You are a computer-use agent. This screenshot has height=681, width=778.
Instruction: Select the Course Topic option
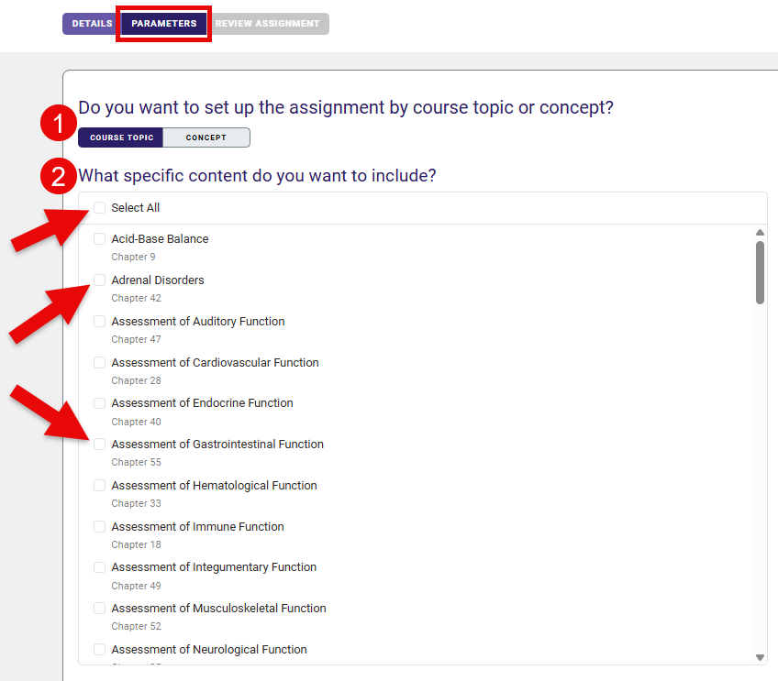(x=121, y=137)
